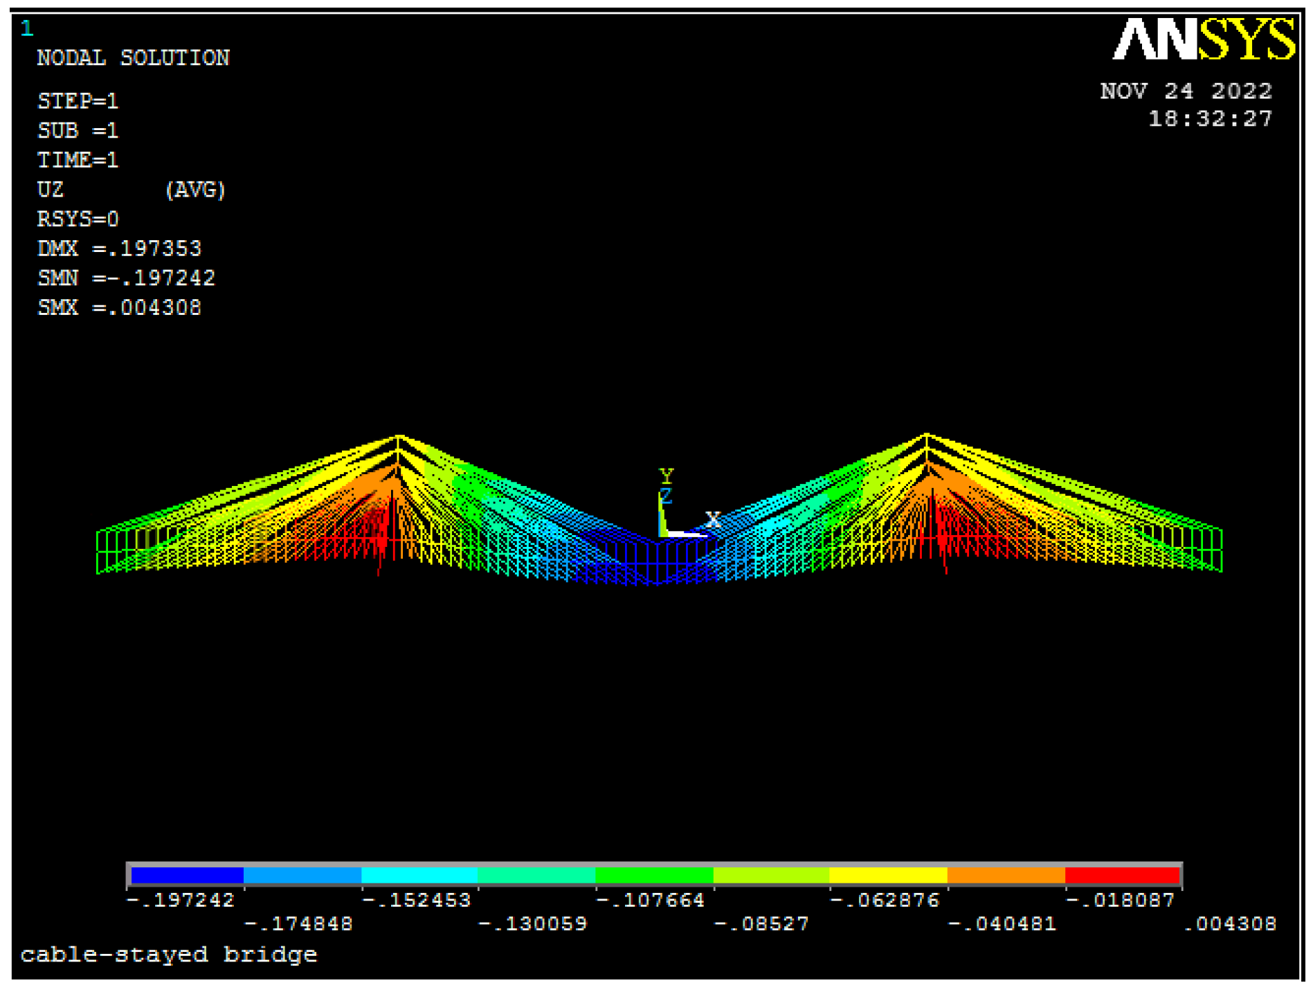Viewport: 1313px width, 992px height.
Task: Click the window number 1 label
Action: (27, 28)
